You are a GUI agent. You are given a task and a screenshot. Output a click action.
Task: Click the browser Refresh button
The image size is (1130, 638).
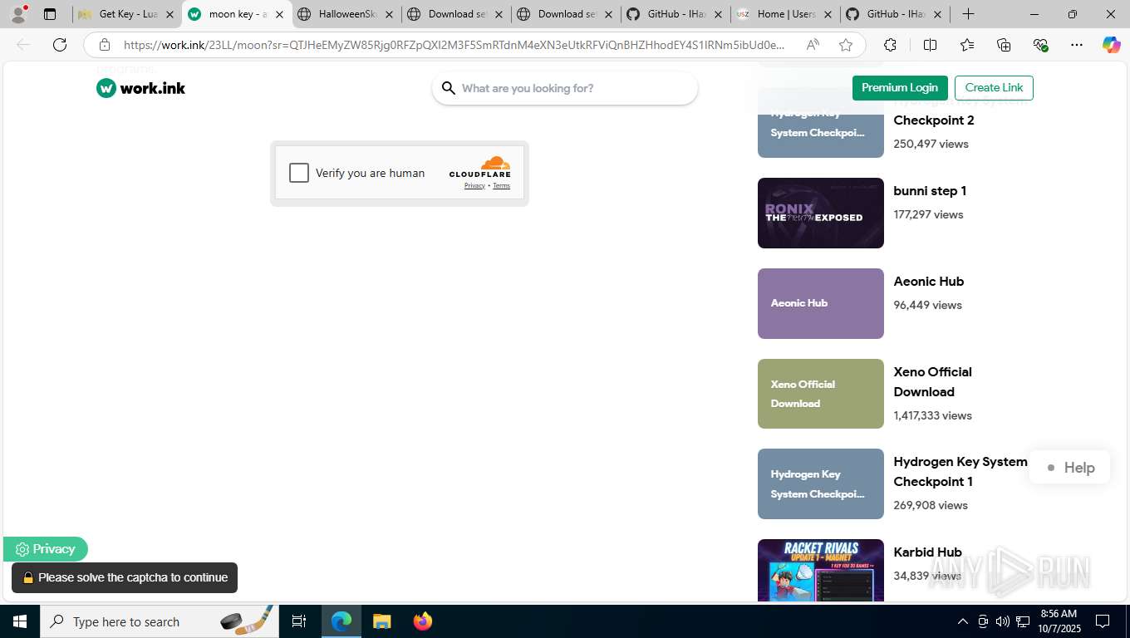pyautogui.click(x=60, y=45)
